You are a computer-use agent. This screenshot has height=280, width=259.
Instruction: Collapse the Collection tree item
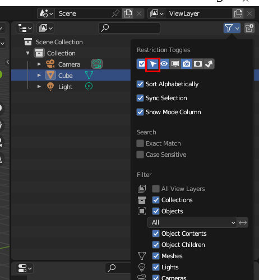(x=28, y=53)
